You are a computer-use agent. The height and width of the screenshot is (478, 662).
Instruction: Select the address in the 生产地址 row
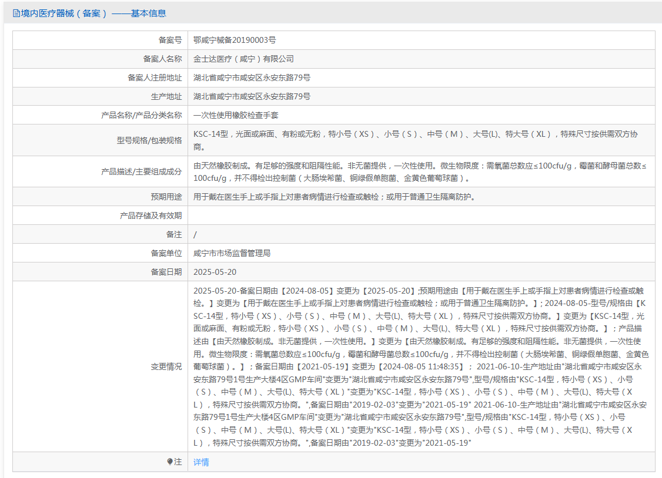pos(252,96)
